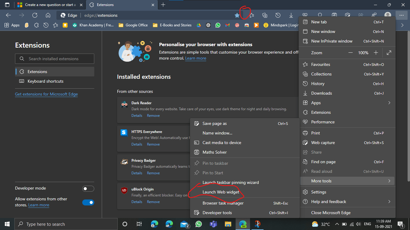Screen dimensions: 410x230
Task: Open Microsoft Teams from the taskbar
Action: (213, 224)
